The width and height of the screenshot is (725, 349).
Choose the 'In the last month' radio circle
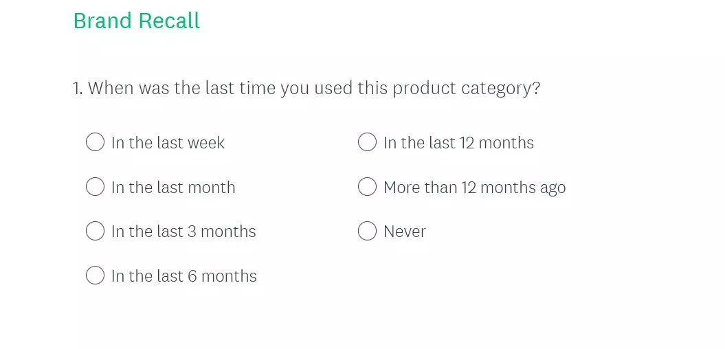(95, 187)
